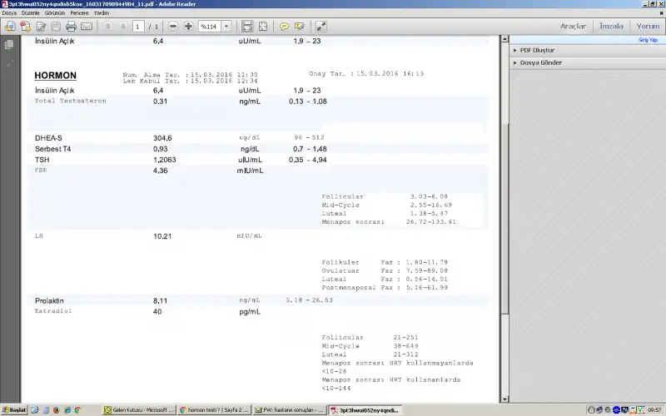Screen dimensions: 666x416
Task: Click the Total Testosteron value 0.31
Action: 160,102
